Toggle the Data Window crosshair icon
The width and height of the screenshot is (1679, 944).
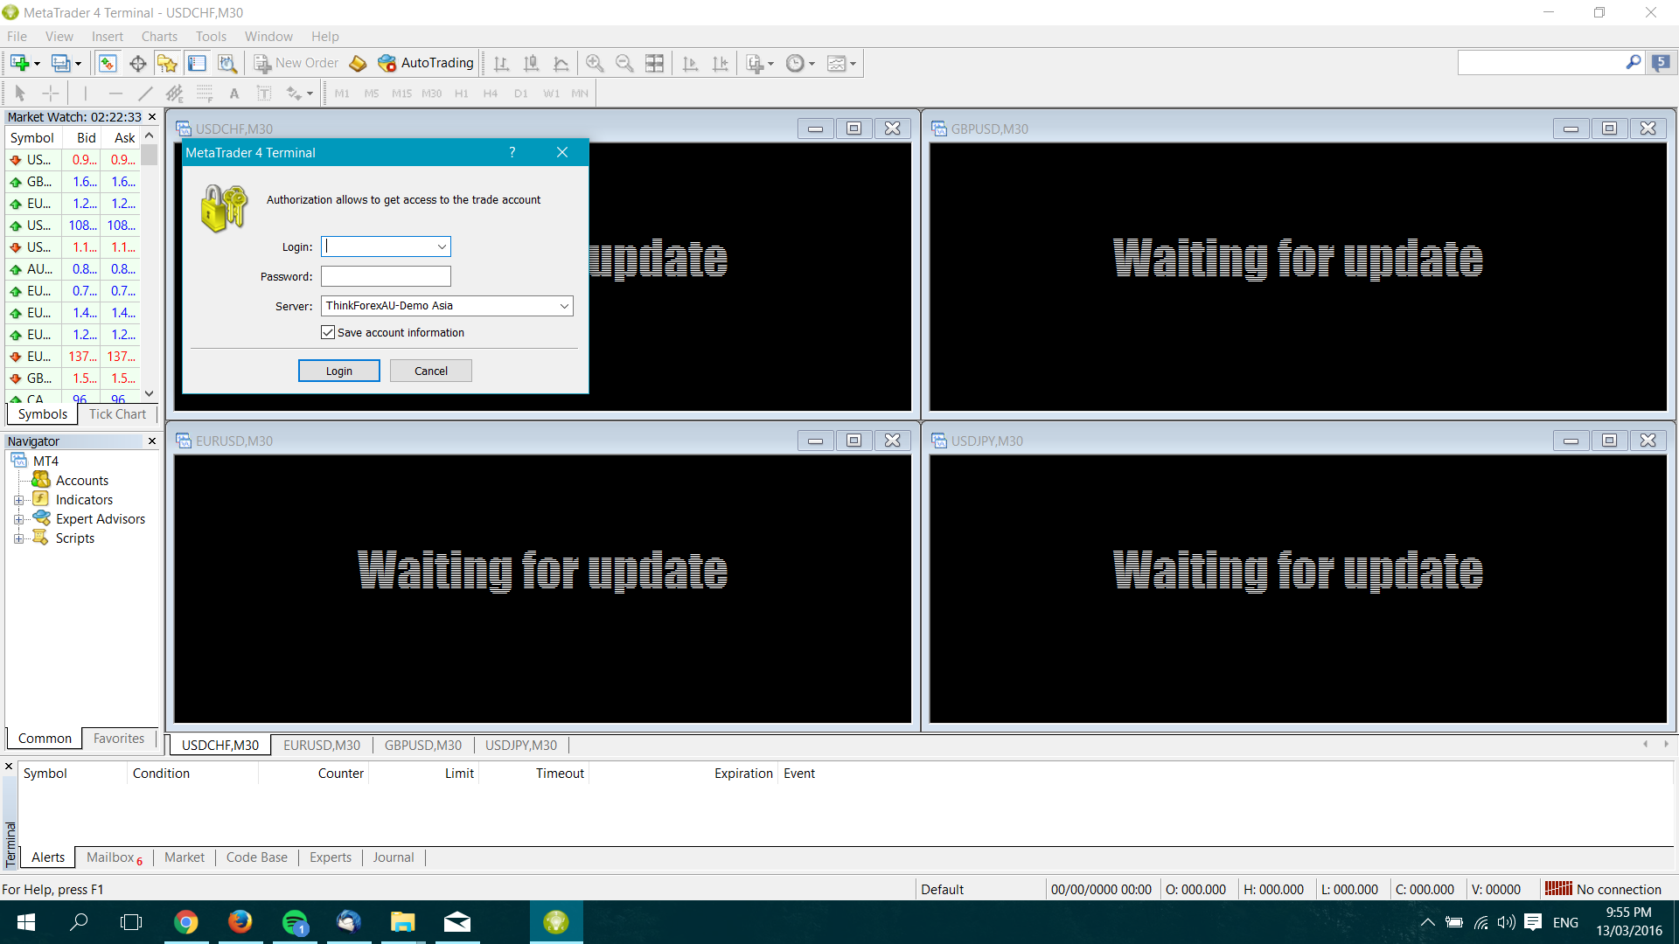(x=137, y=63)
